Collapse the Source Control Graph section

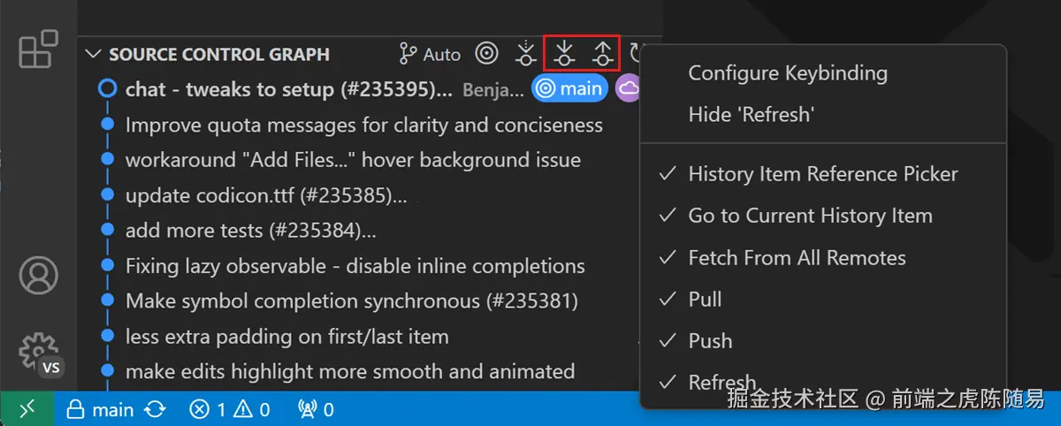[x=93, y=54]
